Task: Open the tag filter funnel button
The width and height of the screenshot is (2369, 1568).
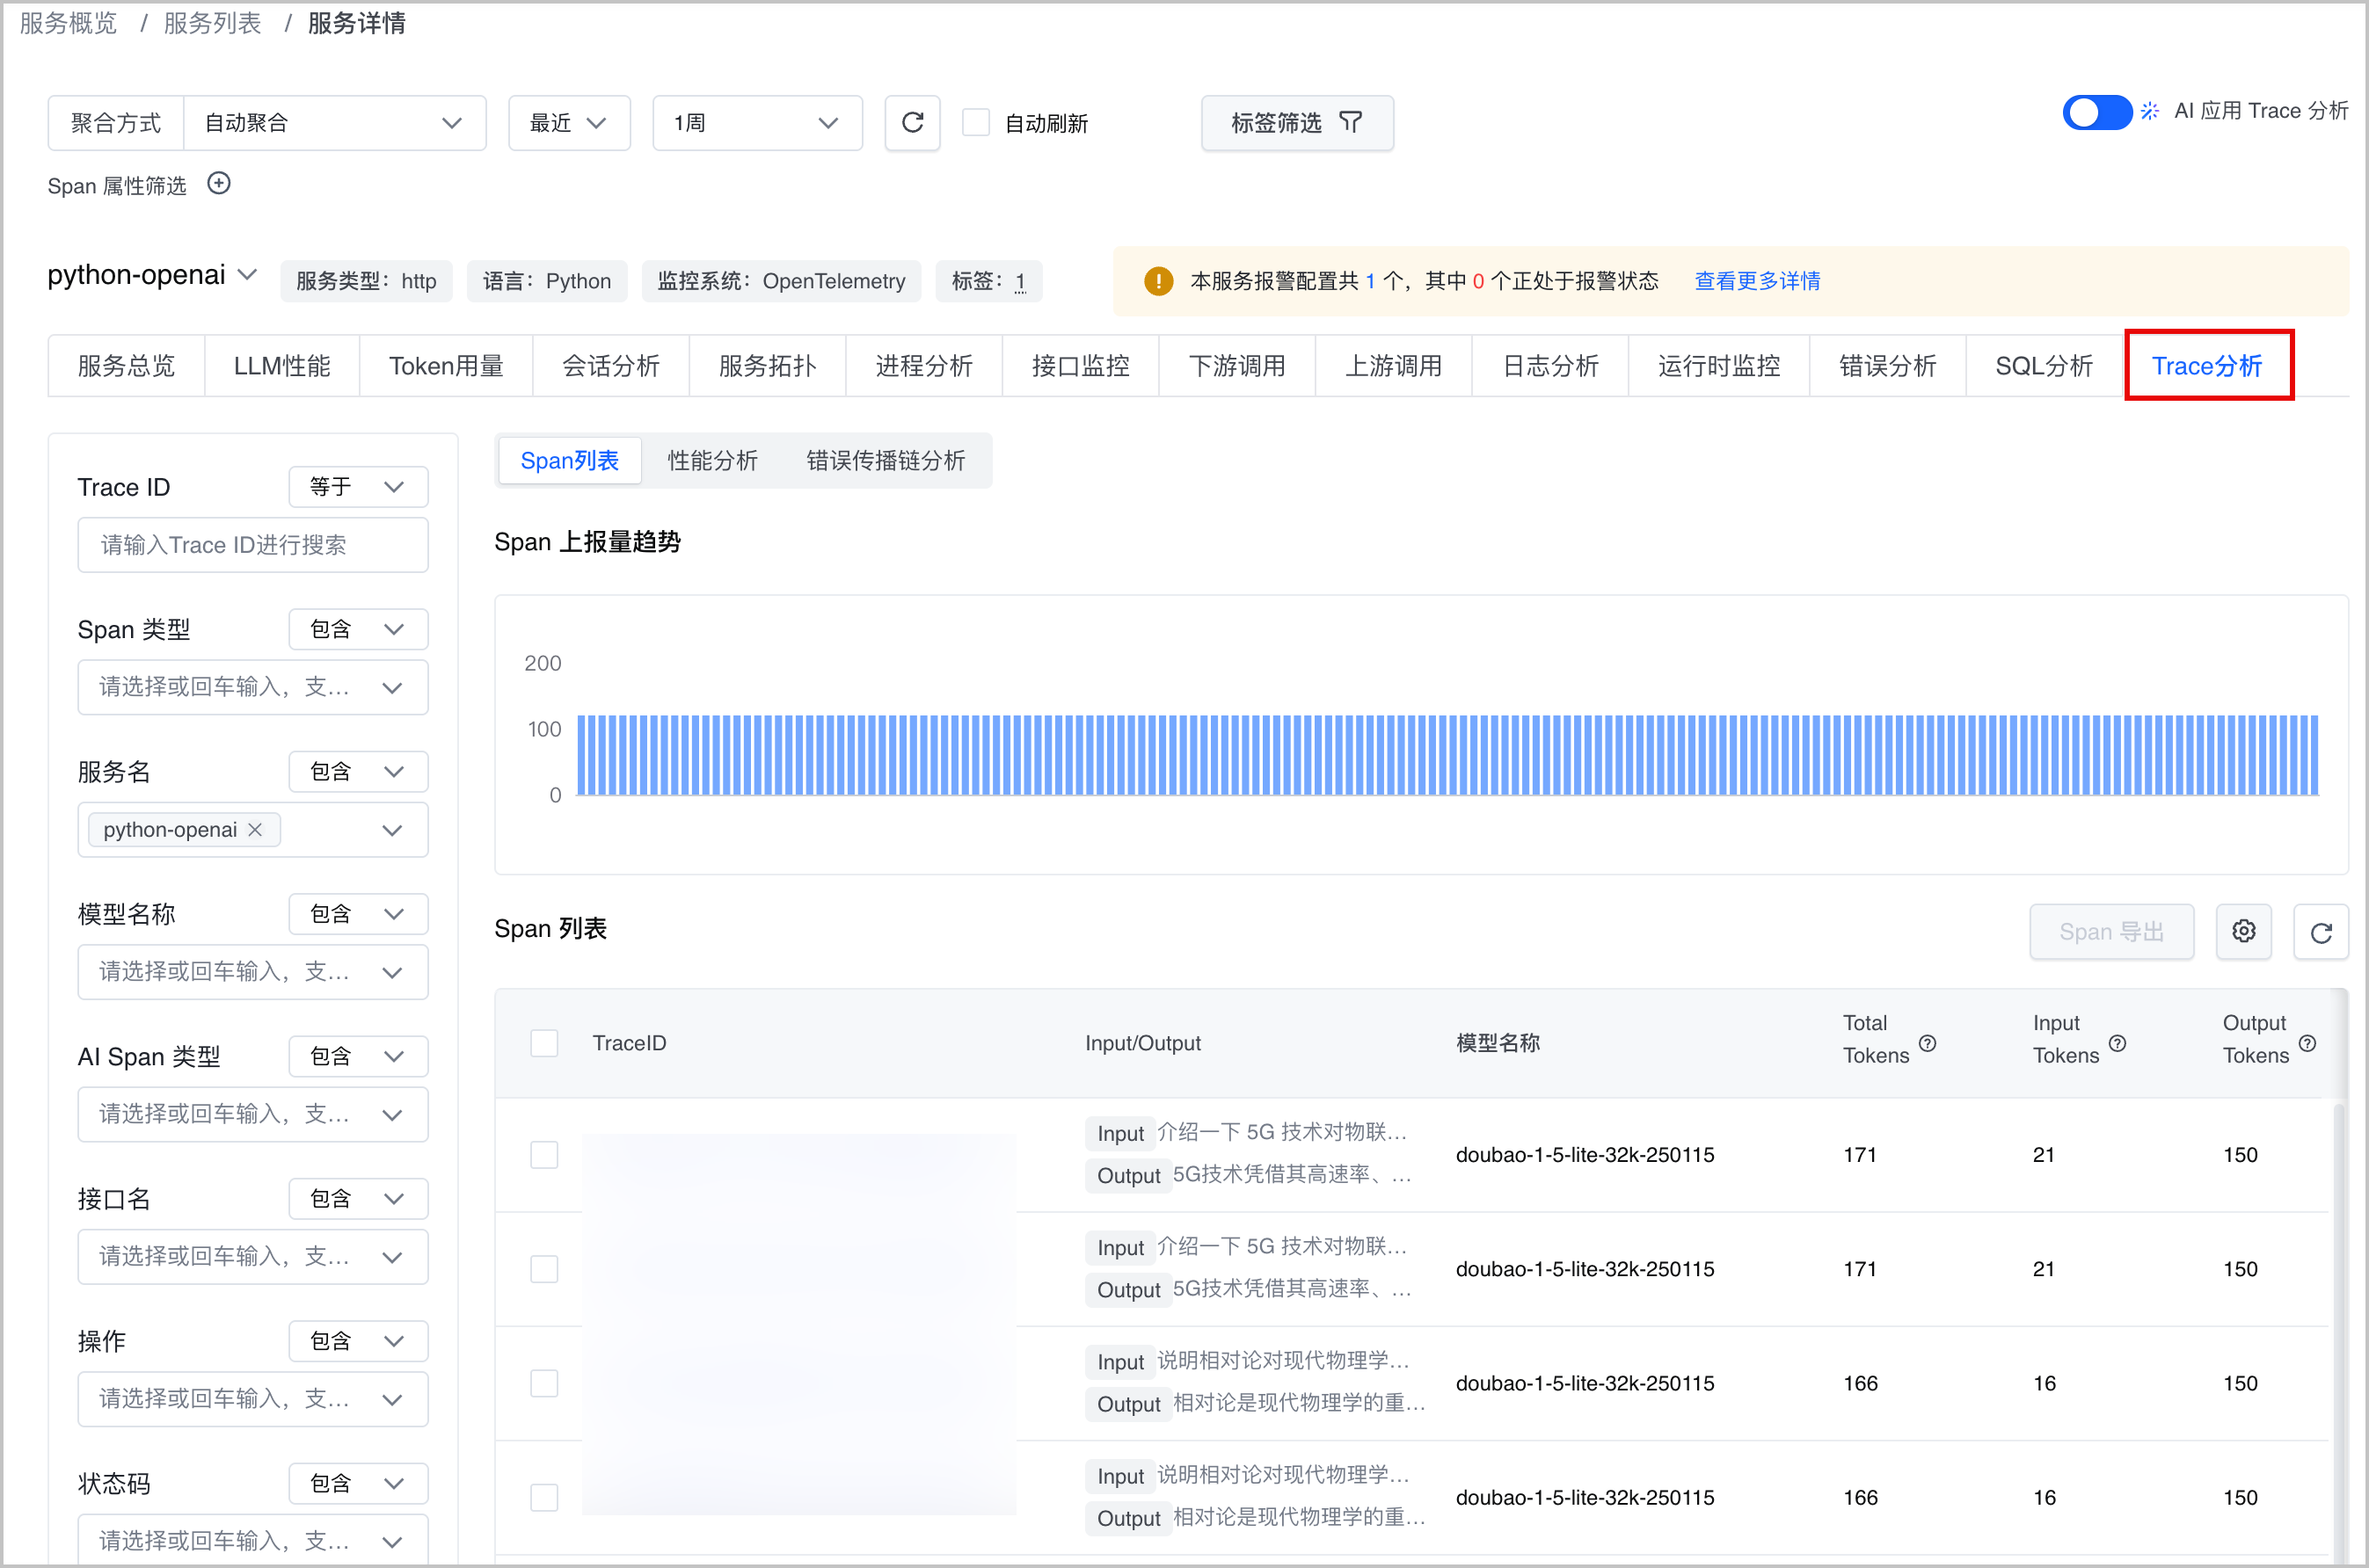Action: click(x=1296, y=123)
